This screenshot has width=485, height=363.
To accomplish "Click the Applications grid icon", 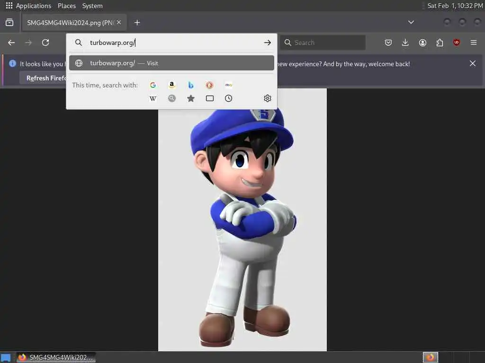I will click(x=9, y=6).
